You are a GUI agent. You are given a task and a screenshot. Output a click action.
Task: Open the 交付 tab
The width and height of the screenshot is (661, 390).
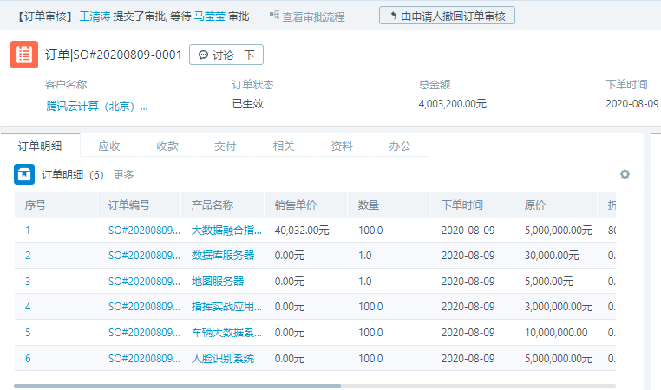pos(226,146)
